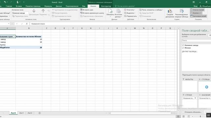Check Отложить обновление макета checkbox
The width and height of the screenshot is (211, 118).
pyautogui.click(x=183, y=112)
